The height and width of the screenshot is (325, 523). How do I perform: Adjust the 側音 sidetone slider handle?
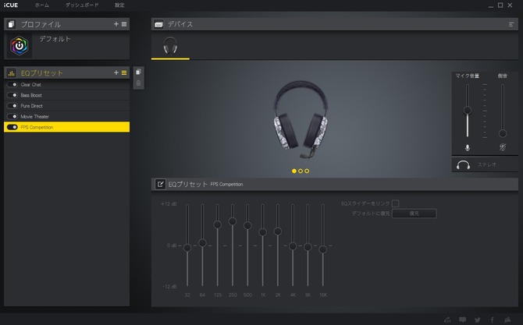(x=503, y=133)
